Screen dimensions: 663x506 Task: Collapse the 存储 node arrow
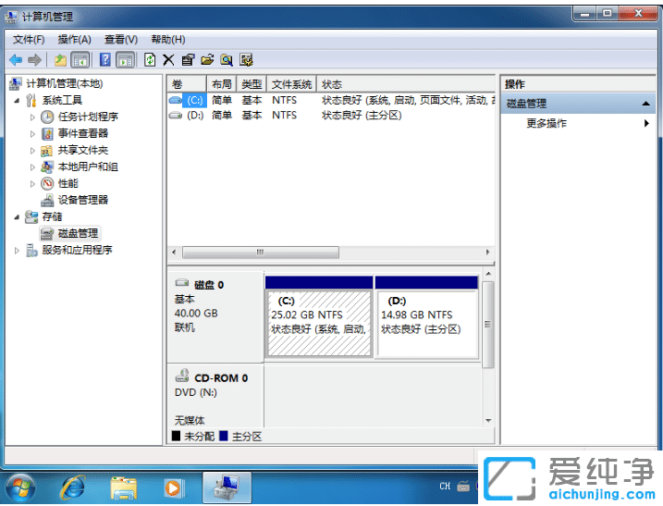click(17, 217)
